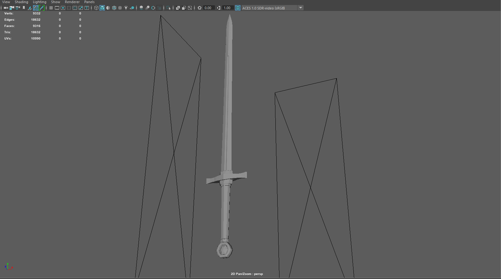The image size is (501, 279).
Task: Click the Use Default Material icon
Action: [x=108, y=8]
